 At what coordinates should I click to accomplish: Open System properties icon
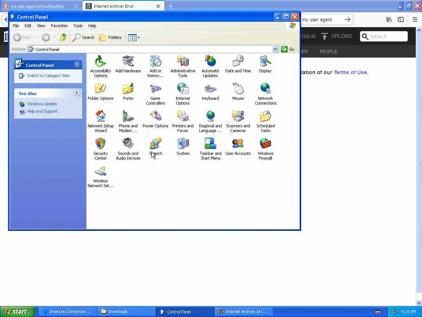pos(183,147)
